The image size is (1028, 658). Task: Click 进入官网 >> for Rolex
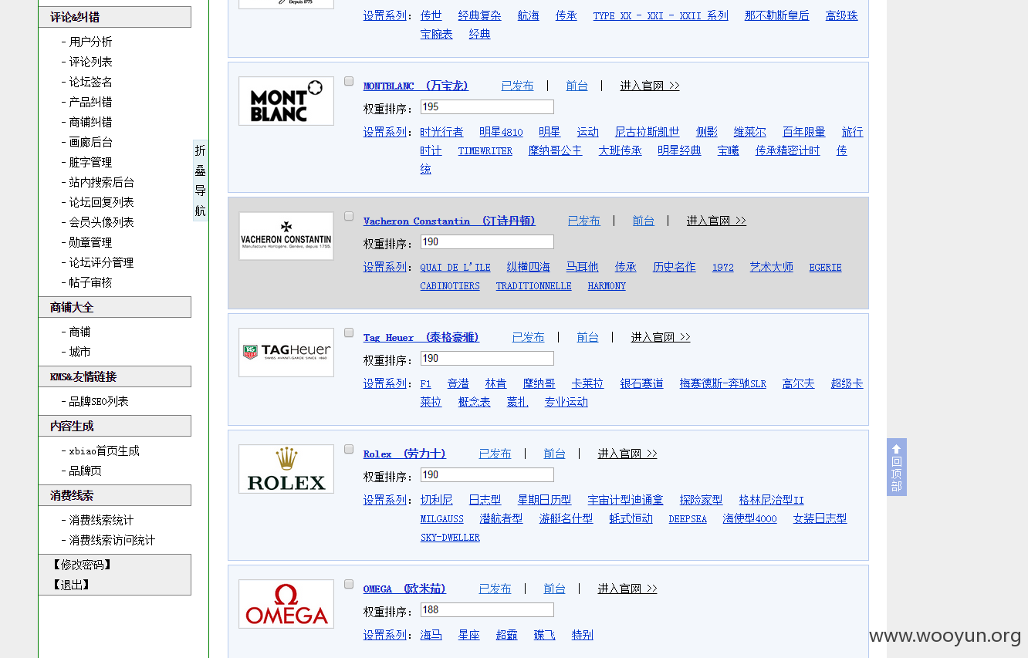(627, 454)
